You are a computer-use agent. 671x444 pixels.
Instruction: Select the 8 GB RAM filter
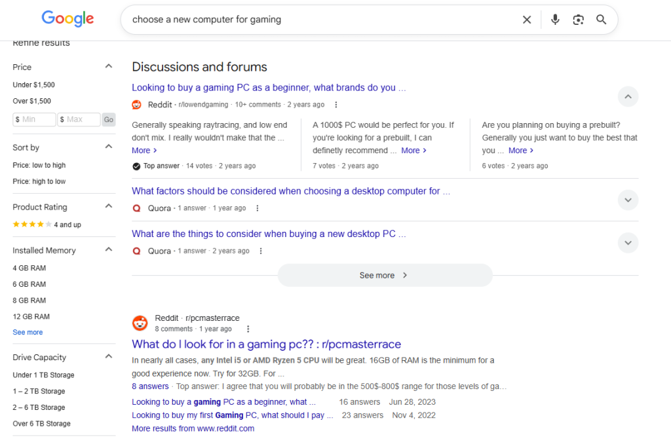click(29, 301)
